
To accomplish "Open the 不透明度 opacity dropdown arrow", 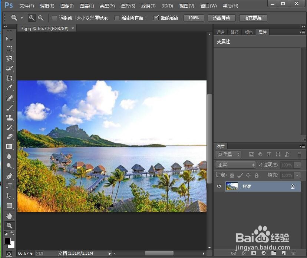I will pos(297,165).
